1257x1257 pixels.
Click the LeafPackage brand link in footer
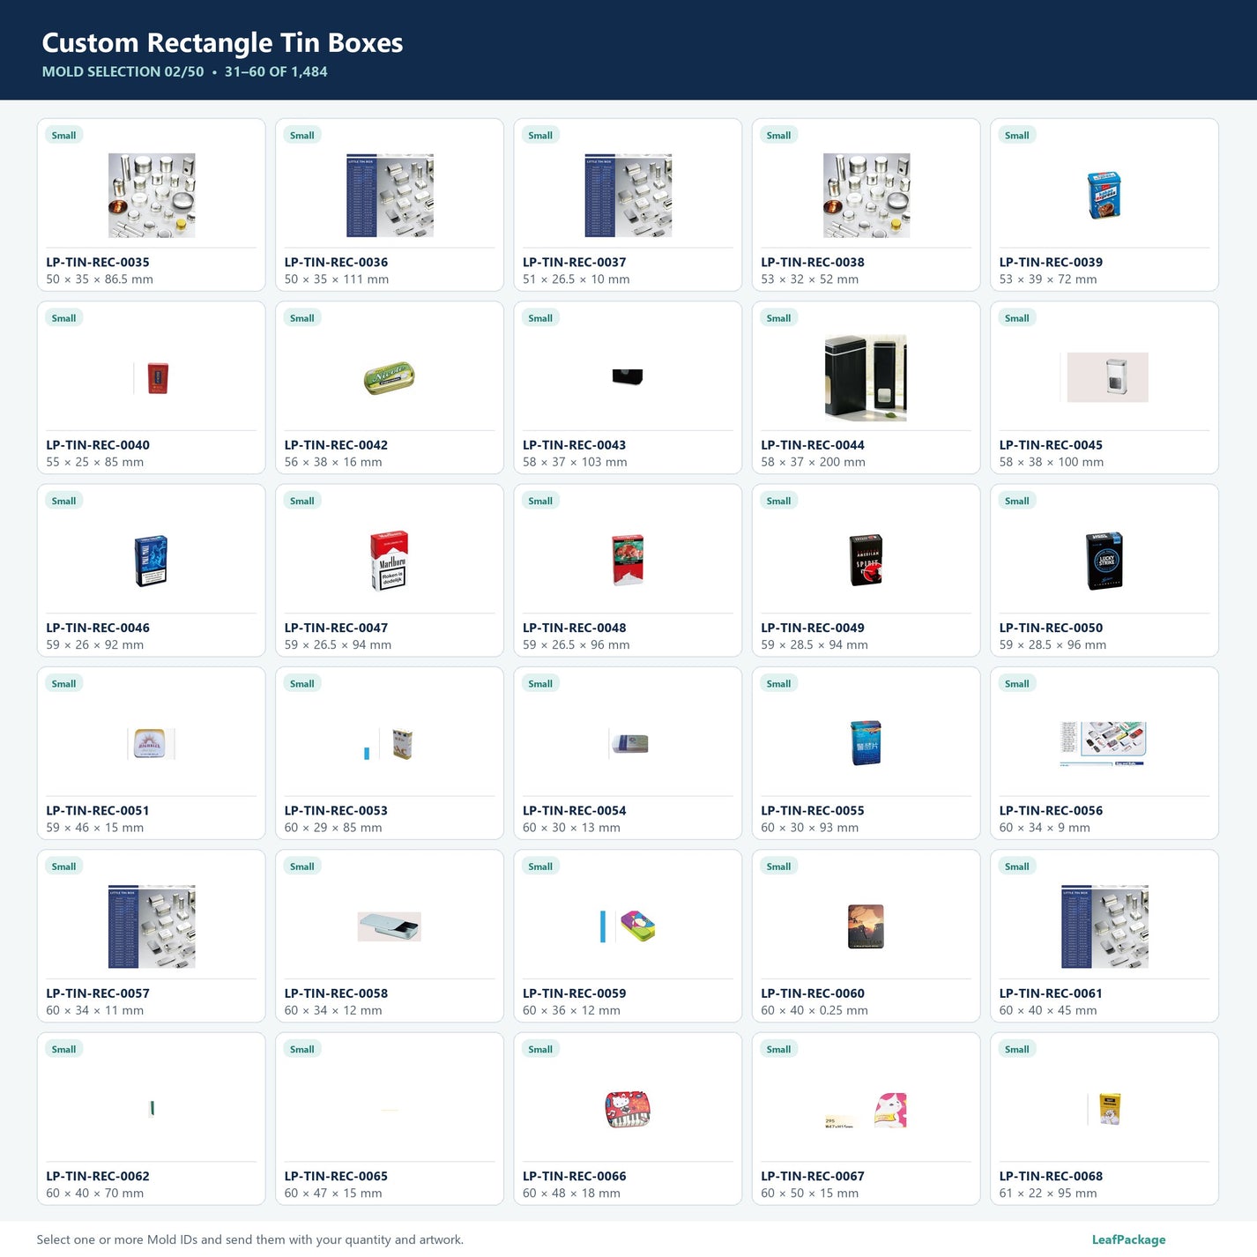click(1128, 1239)
